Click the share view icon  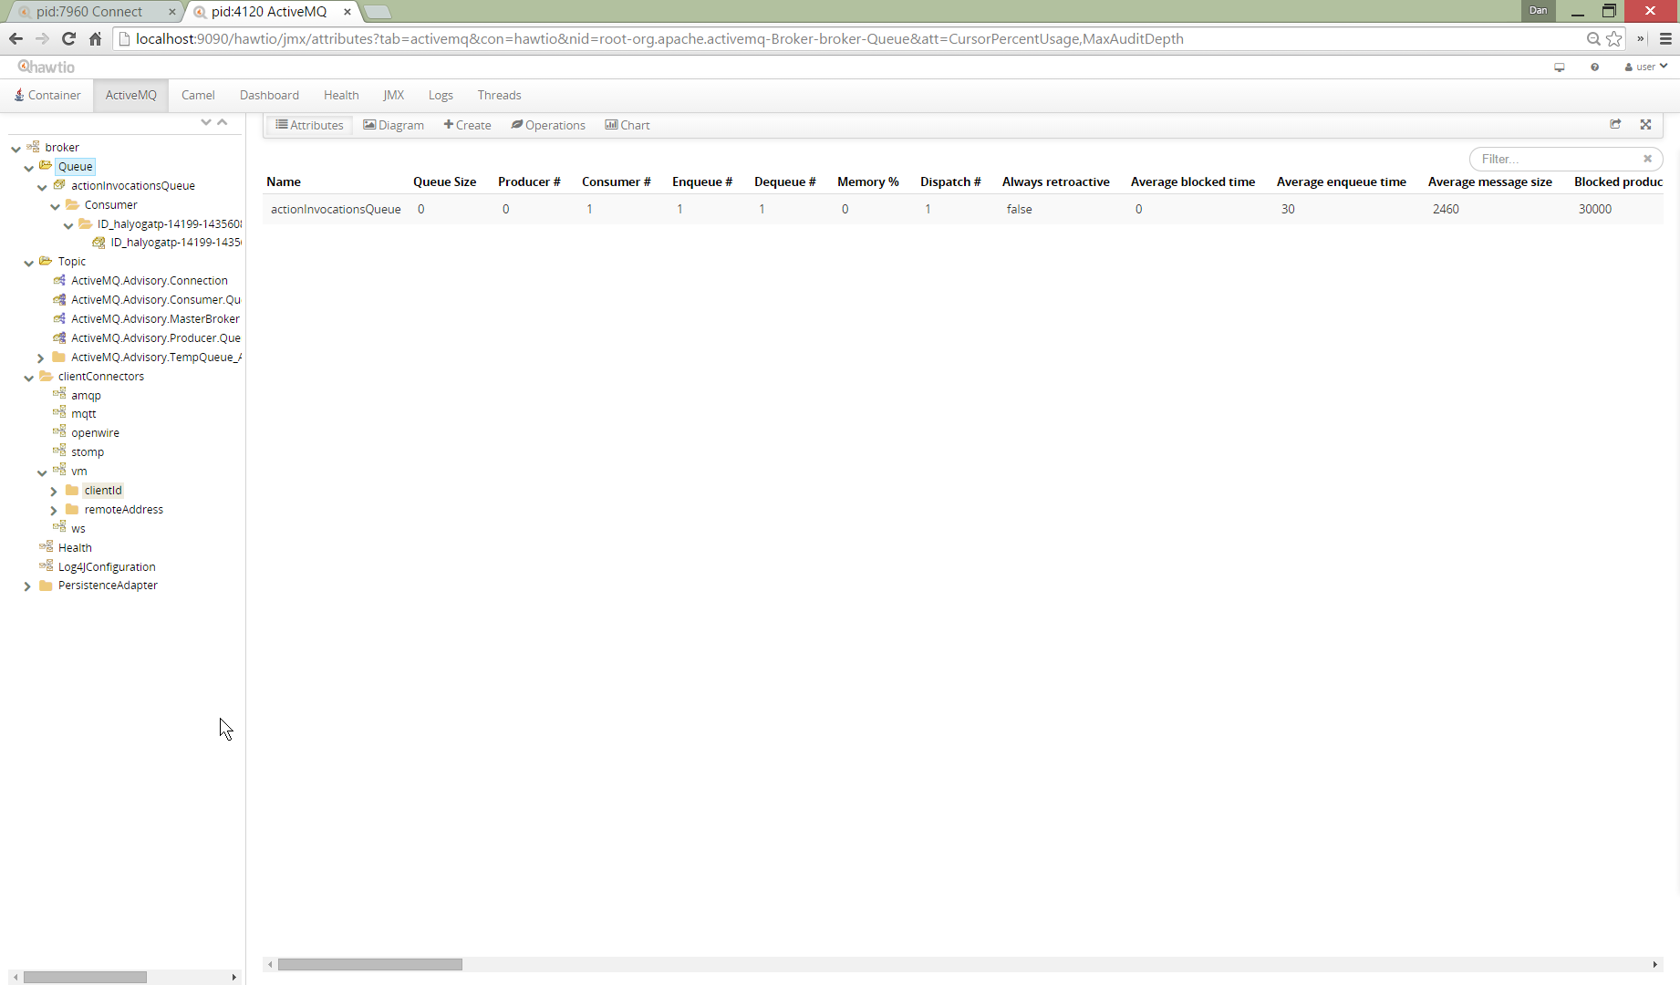click(1615, 124)
